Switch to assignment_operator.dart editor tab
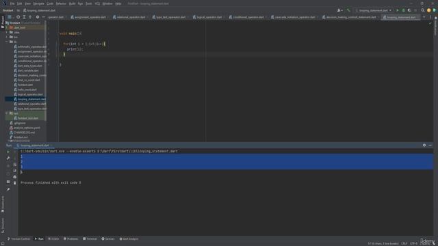The image size is (438, 246). 90,17
